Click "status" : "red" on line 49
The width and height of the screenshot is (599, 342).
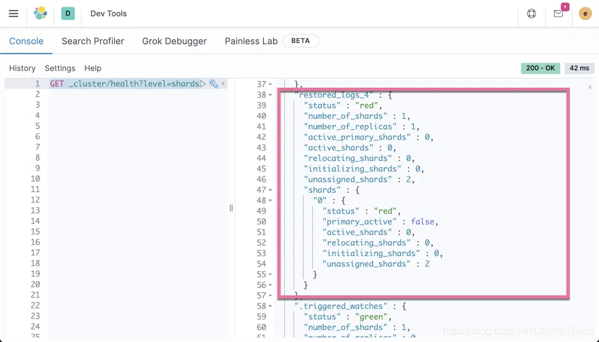click(x=362, y=211)
